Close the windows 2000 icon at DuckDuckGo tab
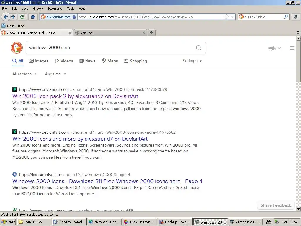Image resolution: width=301 pixels, height=226 pixels. coord(70,33)
